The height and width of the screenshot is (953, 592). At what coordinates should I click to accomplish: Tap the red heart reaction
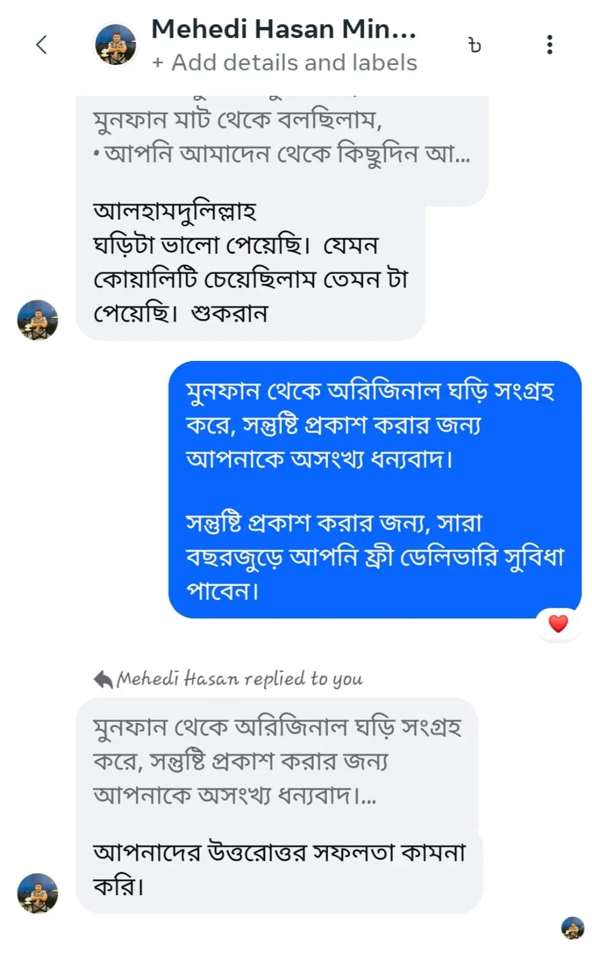coord(558,624)
